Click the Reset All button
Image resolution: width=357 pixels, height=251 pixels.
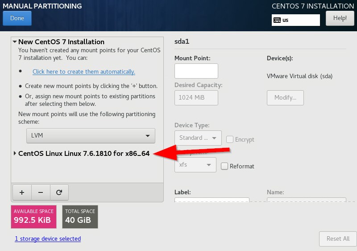pyautogui.click(x=338, y=238)
